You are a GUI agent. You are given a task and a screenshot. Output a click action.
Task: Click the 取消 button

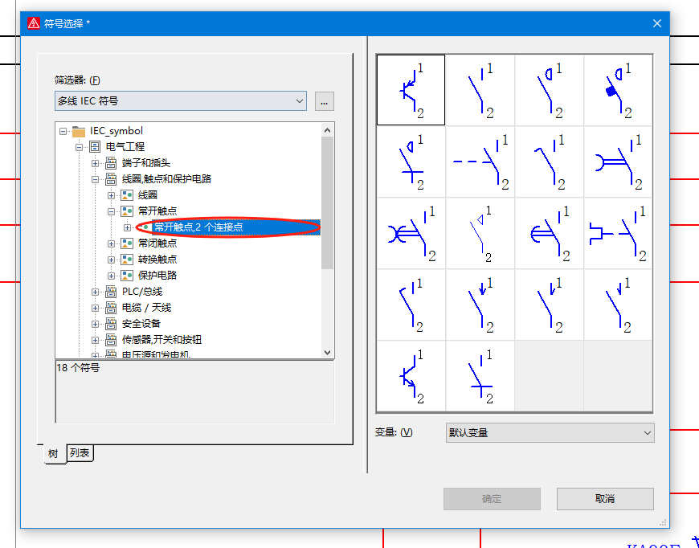click(604, 499)
